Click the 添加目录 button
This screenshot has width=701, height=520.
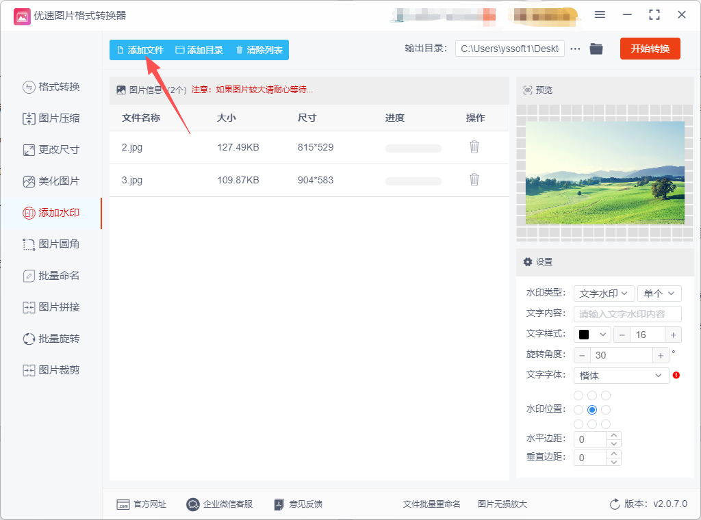point(199,50)
